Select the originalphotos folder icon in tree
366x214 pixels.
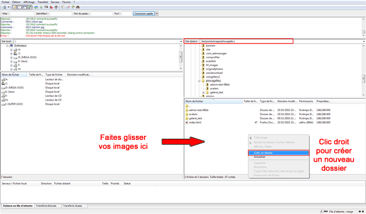click(x=203, y=69)
